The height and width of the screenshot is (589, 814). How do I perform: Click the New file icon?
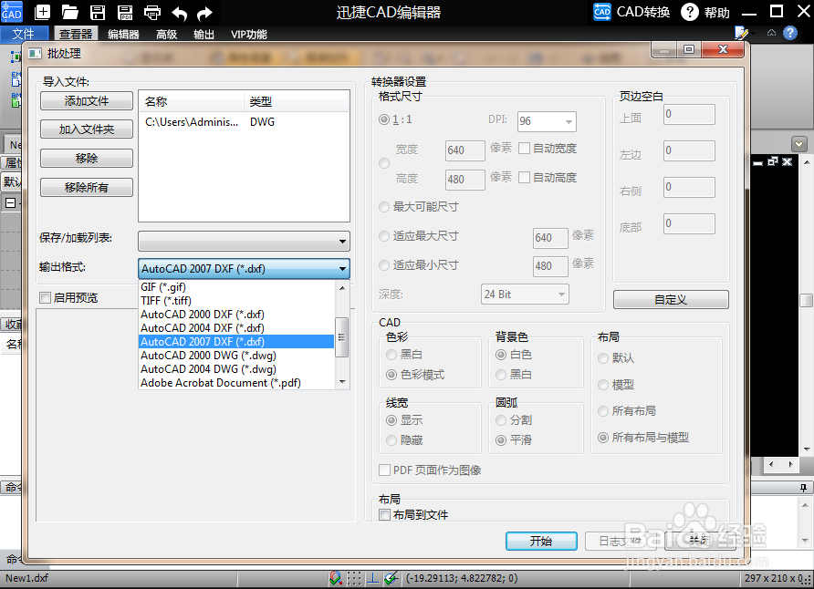(42, 13)
